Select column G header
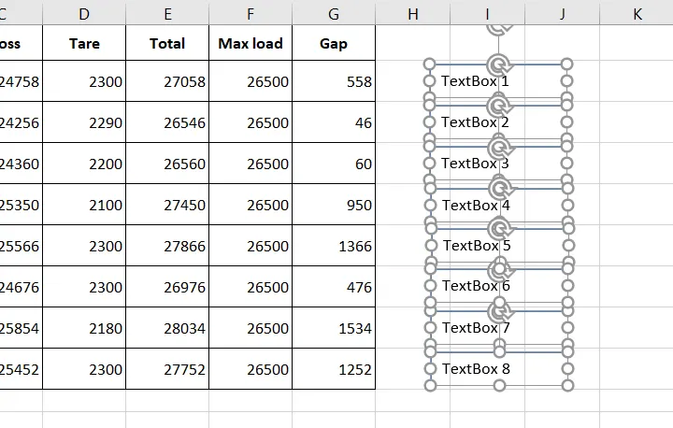The image size is (673, 428). (x=334, y=13)
